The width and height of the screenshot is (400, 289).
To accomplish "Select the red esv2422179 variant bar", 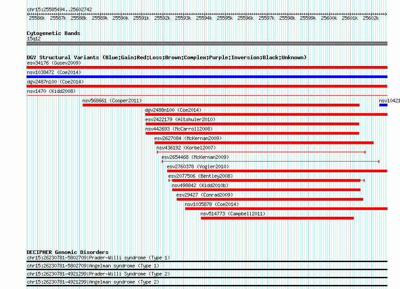I will pyautogui.click(x=252, y=124).
